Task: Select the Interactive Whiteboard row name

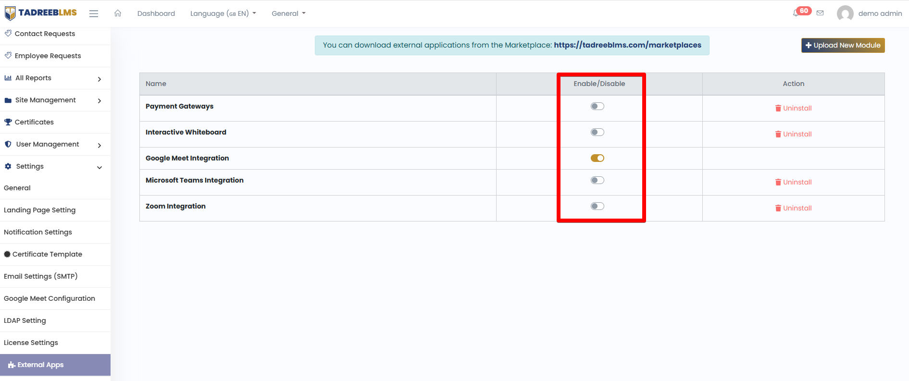Action: (186, 132)
